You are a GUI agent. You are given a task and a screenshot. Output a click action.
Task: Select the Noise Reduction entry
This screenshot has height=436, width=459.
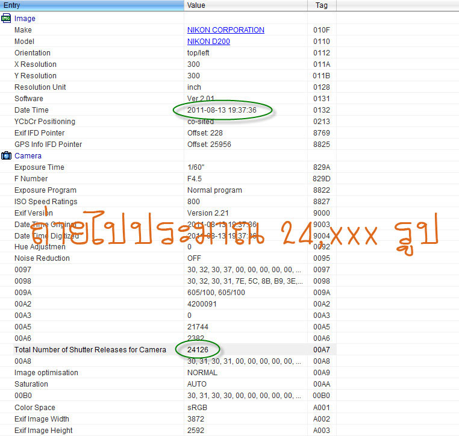pos(42,258)
